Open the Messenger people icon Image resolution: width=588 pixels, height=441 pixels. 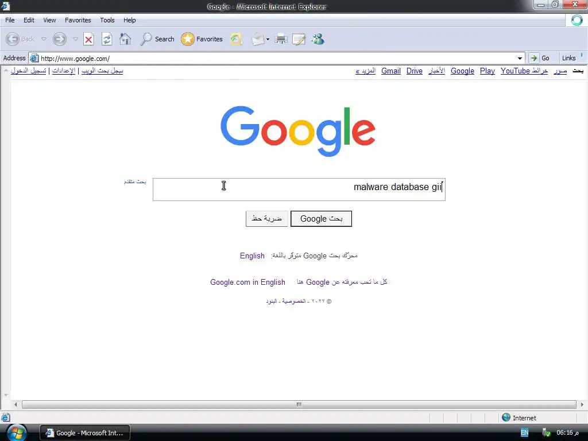click(318, 39)
